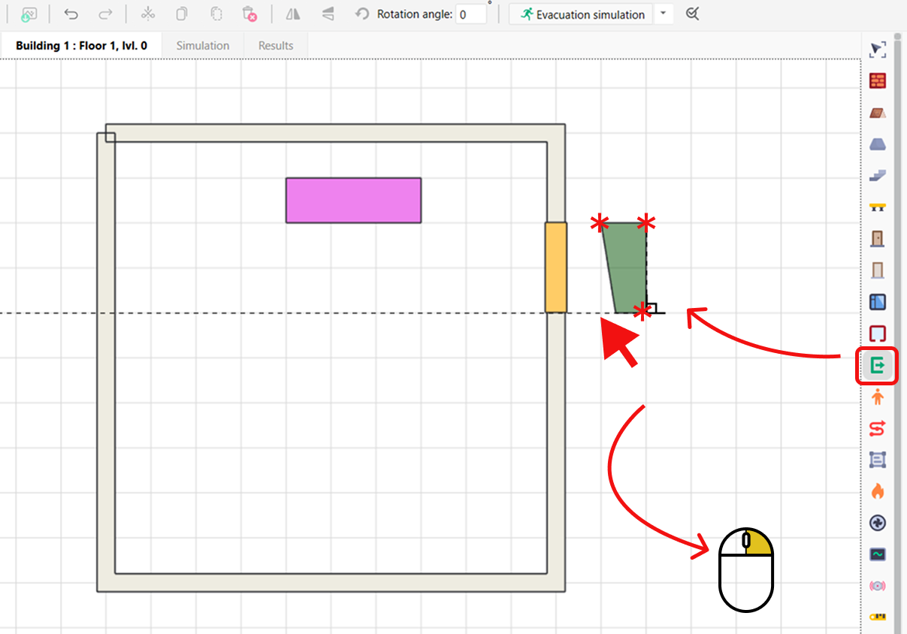The image size is (907, 634).
Task: Switch to the Simulation tab
Action: click(x=202, y=45)
